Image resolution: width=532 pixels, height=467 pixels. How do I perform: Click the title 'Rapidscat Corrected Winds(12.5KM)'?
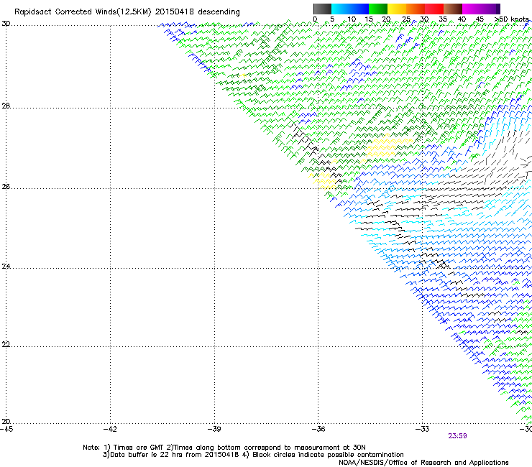click(83, 12)
